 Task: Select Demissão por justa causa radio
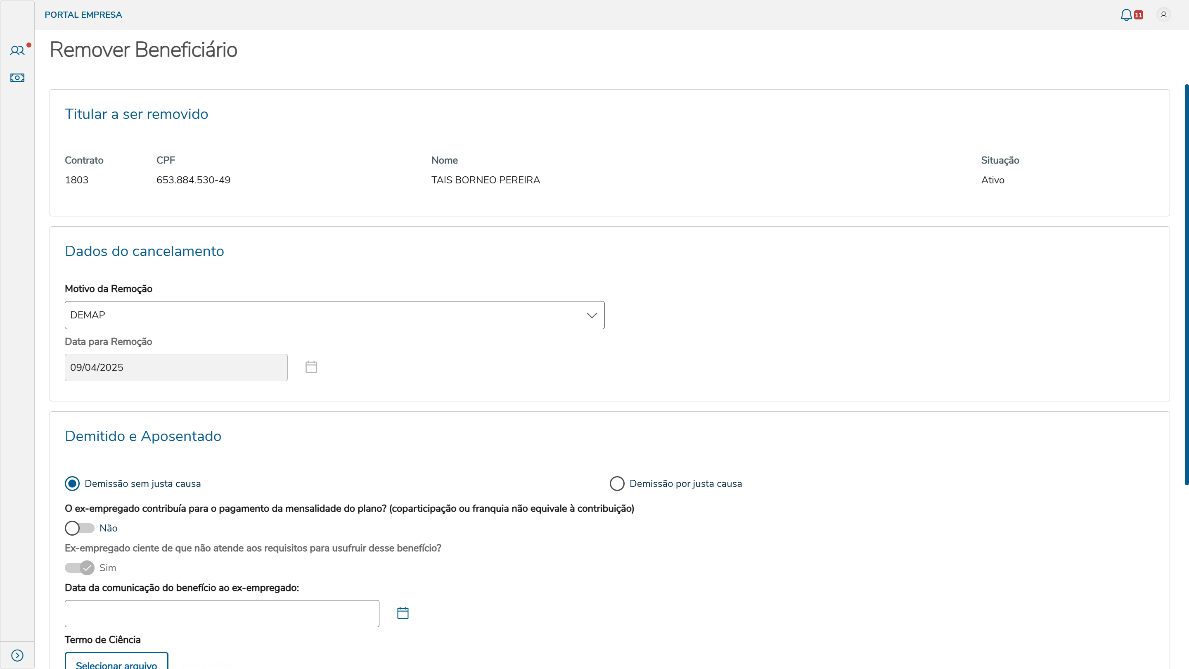pyautogui.click(x=617, y=484)
